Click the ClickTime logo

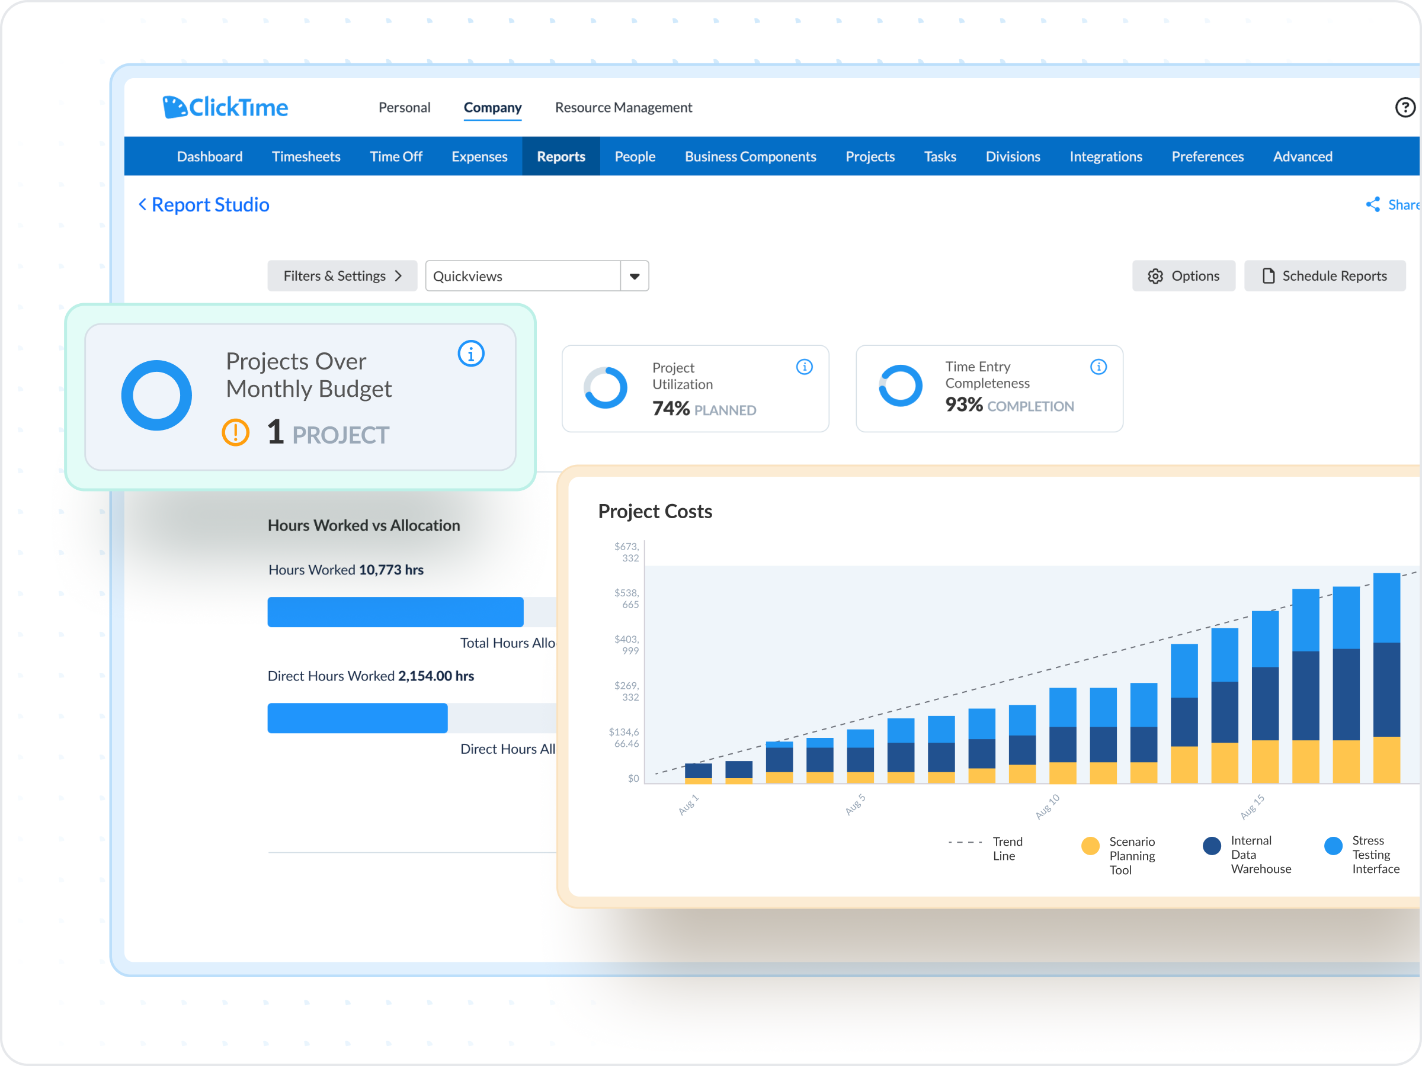tap(225, 107)
